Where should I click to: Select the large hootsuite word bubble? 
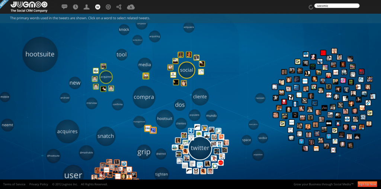pyautogui.click(x=40, y=54)
